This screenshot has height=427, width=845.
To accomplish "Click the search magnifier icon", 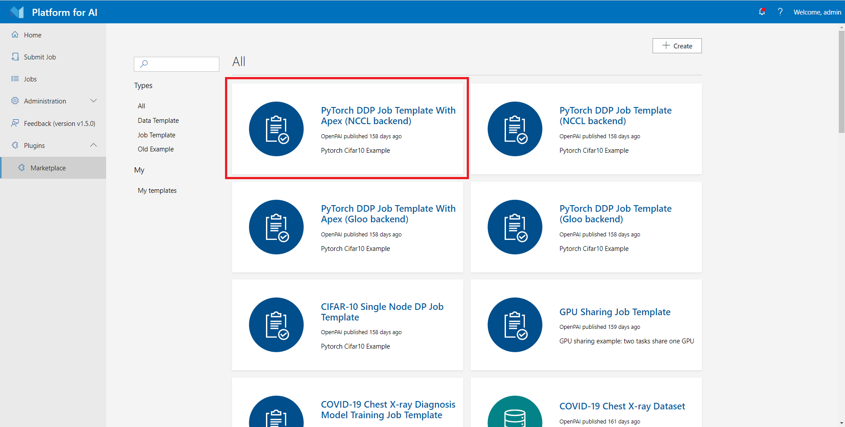I will tap(144, 64).
